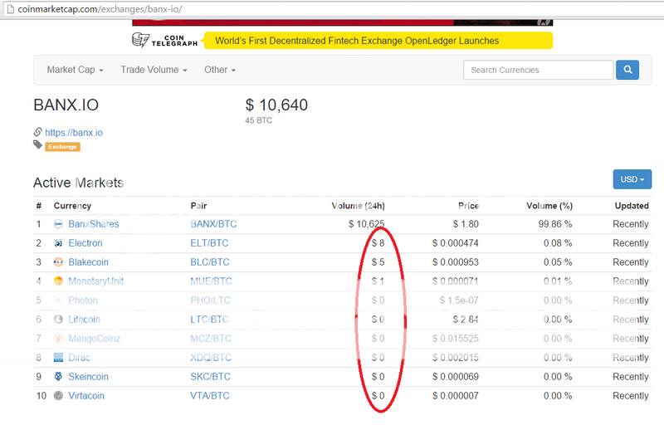664x425 pixels.
Task: Click the MangoCoinz coin icon
Action: click(x=58, y=338)
